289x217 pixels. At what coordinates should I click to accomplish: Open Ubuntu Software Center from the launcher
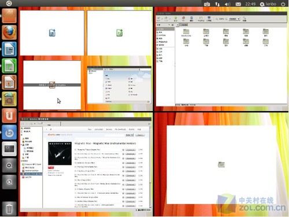coord(9,99)
